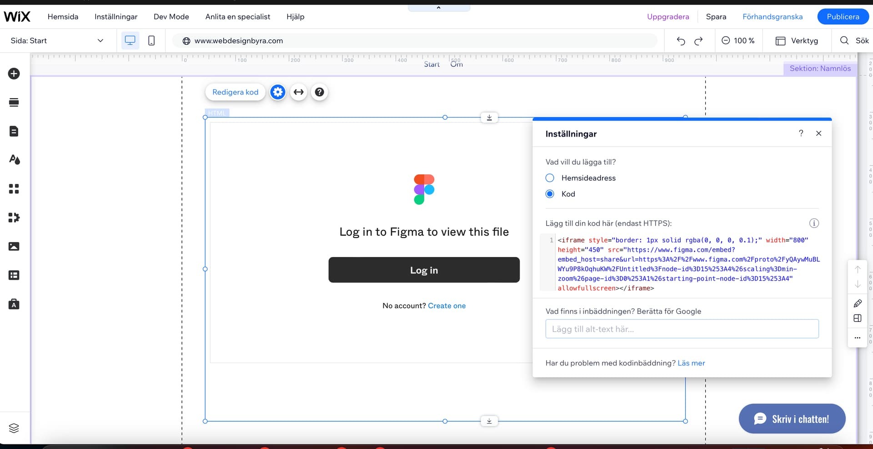Viewport: 873px width, 449px height.
Task: Switch to desktop view
Action: tap(130, 40)
